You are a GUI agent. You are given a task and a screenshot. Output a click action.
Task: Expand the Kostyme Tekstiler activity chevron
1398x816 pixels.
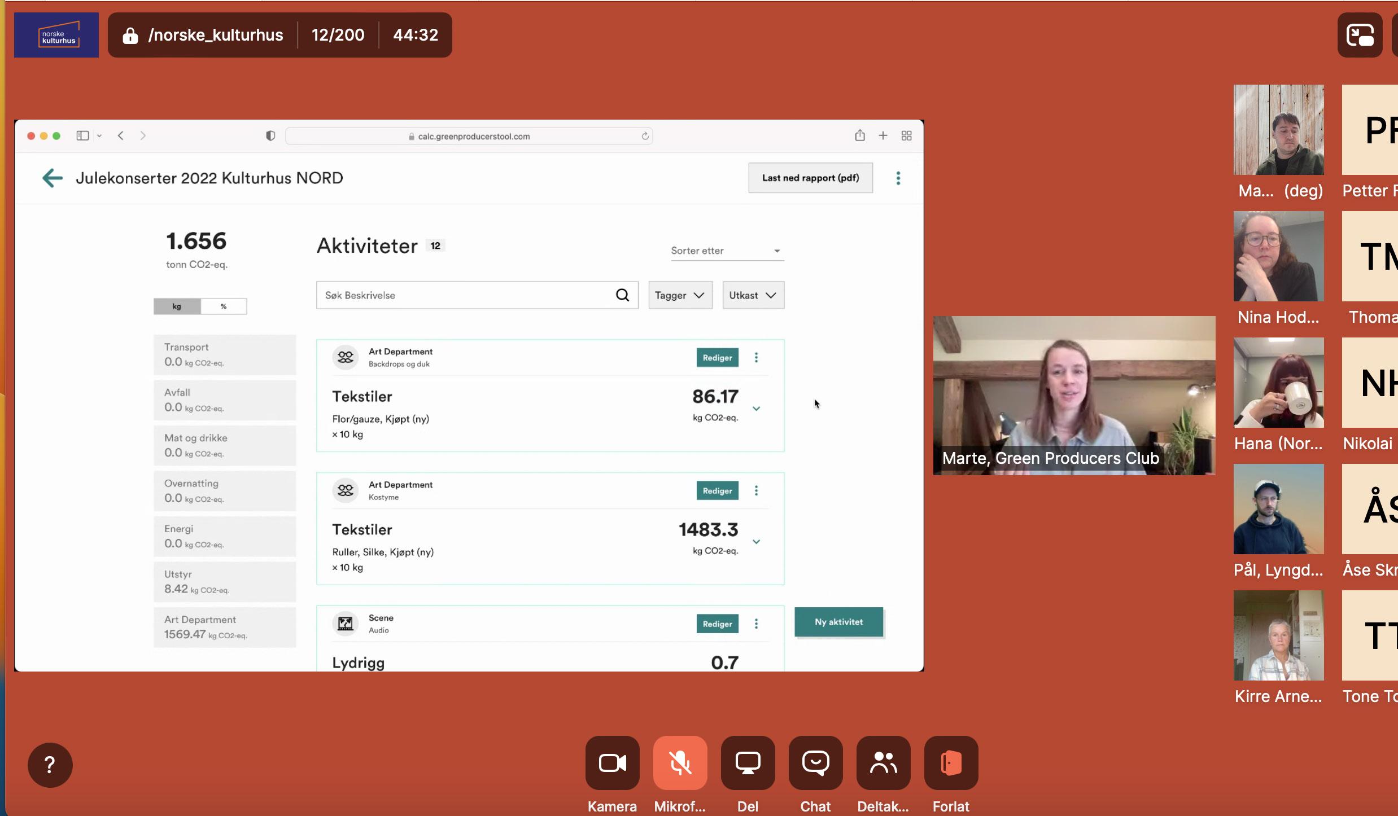(x=756, y=542)
